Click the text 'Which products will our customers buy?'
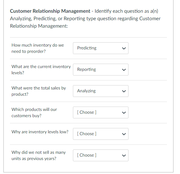 [x=34, y=112]
